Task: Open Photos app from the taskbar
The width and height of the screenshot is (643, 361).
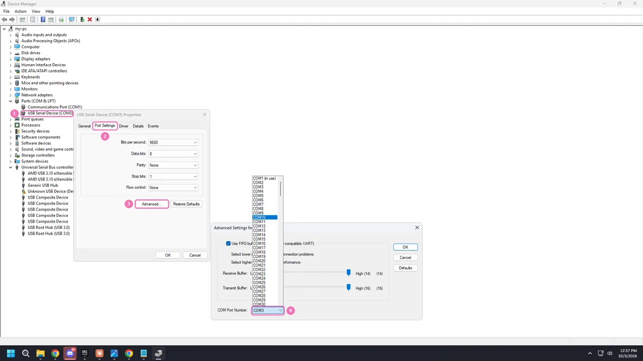Action: (114, 354)
